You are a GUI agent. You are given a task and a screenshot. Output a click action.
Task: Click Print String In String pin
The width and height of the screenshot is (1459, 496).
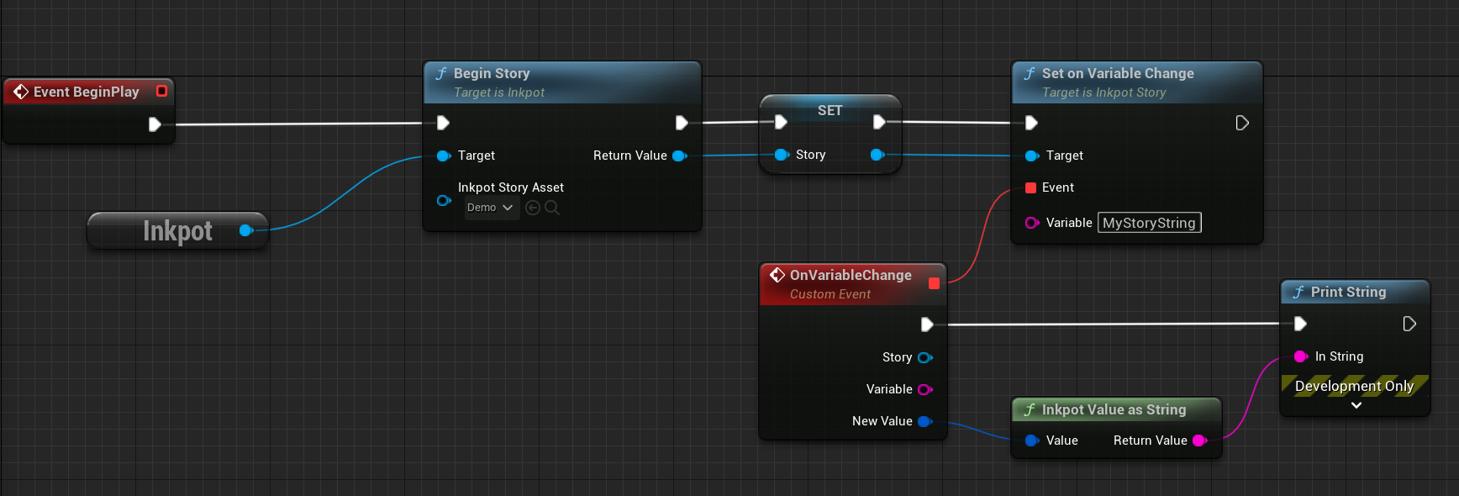point(1301,356)
